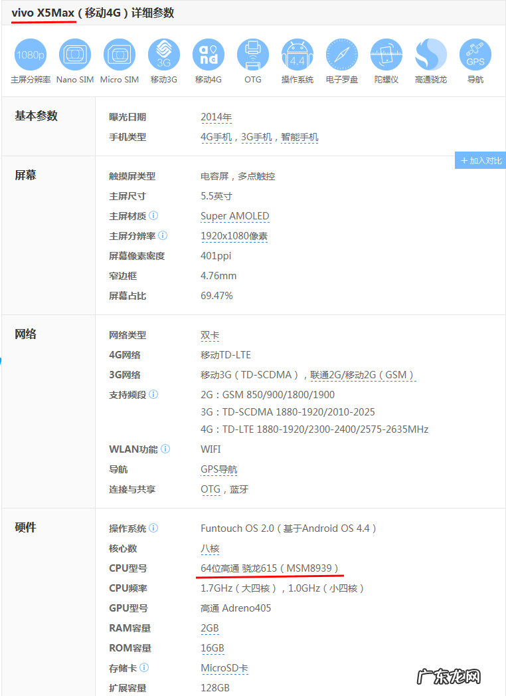Click the 128GB expansion capacity value
Screen dimensions: 506x696
tap(214, 688)
